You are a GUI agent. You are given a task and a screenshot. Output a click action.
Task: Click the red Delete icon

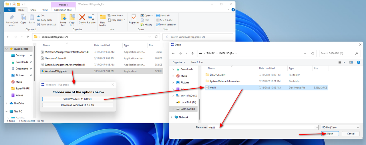coord(82,17)
